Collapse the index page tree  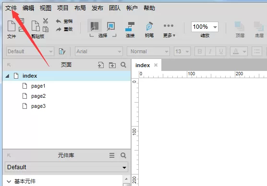7,76
